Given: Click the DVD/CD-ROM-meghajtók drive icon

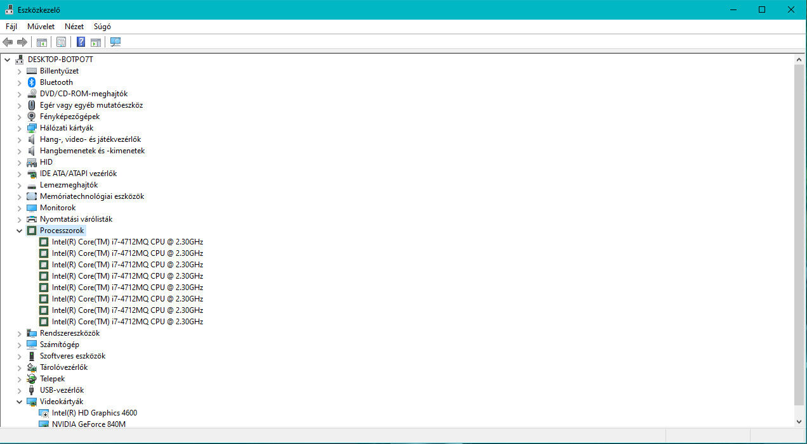Looking at the screenshot, I should coord(32,94).
